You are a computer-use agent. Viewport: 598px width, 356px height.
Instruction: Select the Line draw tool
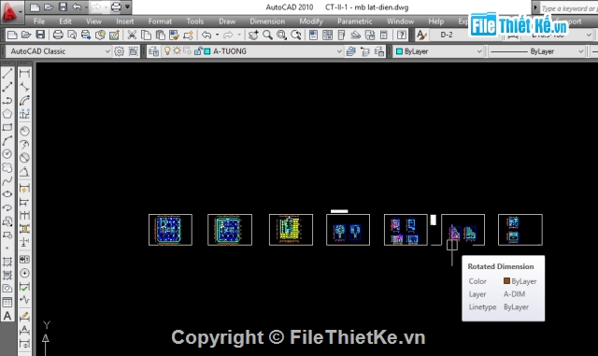7,73
